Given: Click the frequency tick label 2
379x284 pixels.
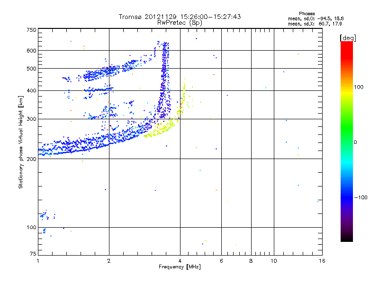Looking at the screenshot, I should (x=109, y=261).
